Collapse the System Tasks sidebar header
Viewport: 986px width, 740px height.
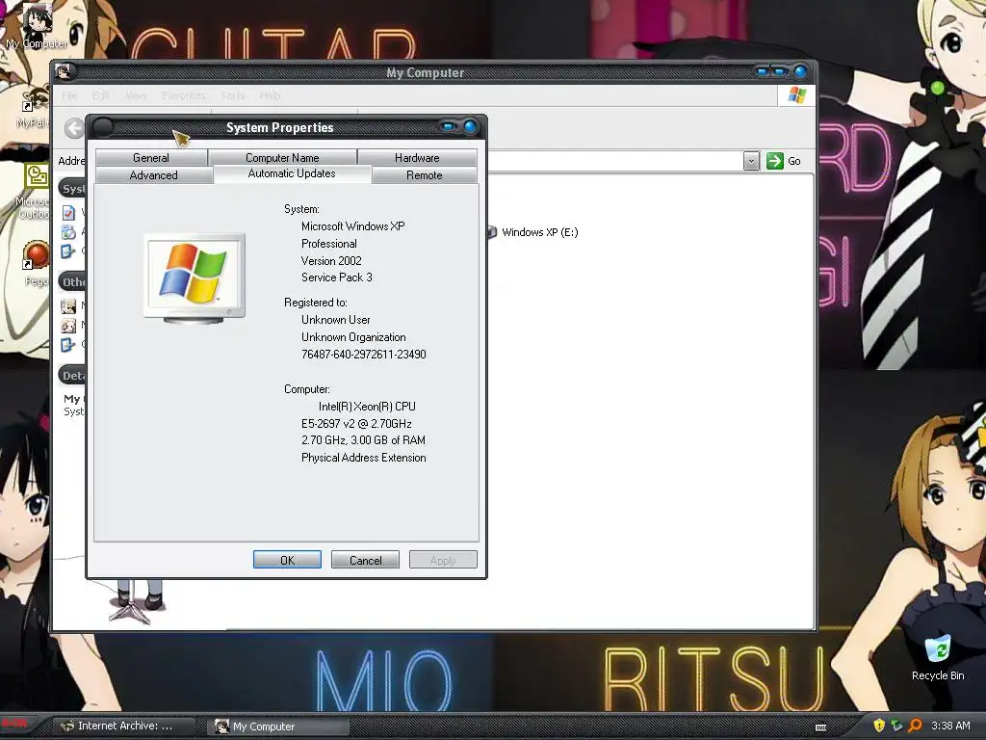click(x=71, y=188)
